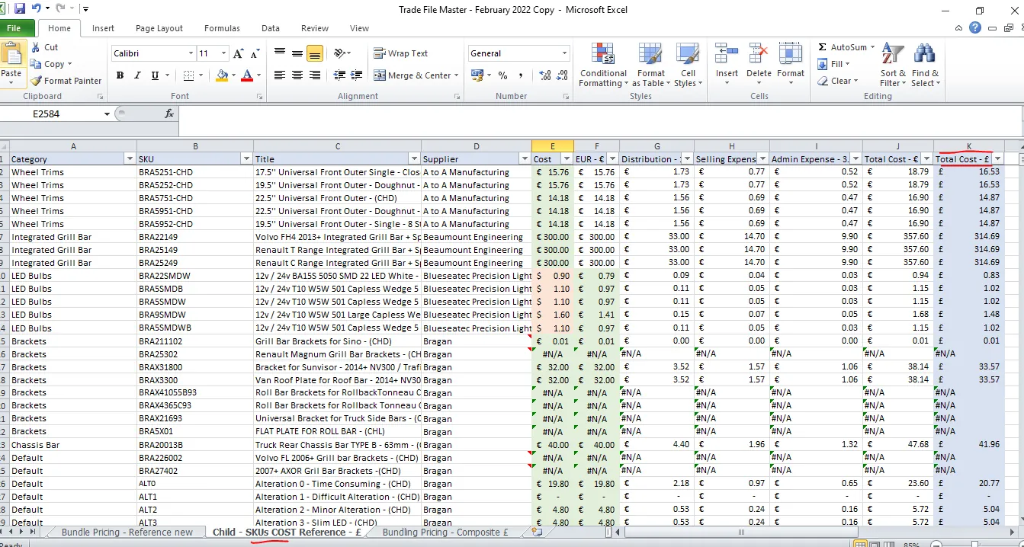Switch to the Formulas tab
Image resolution: width=1024 pixels, height=547 pixels.
pyautogui.click(x=222, y=28)
